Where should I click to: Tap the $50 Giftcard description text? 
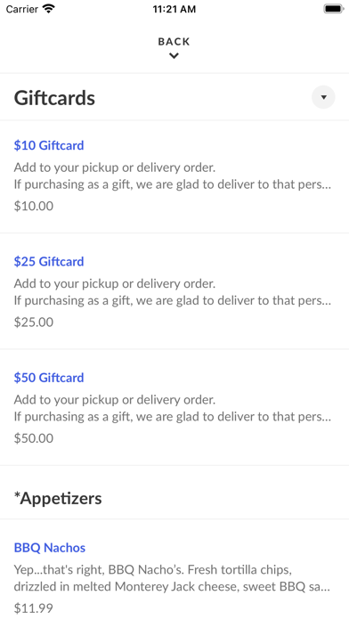tap(173, 408)
